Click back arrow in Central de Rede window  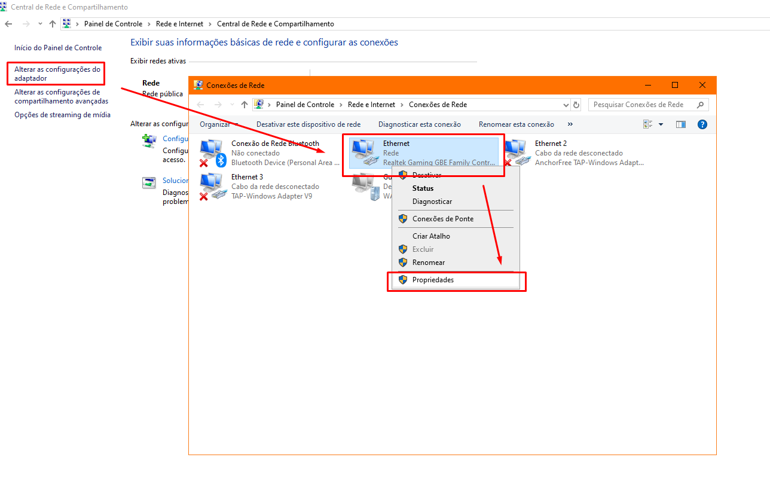8,24
